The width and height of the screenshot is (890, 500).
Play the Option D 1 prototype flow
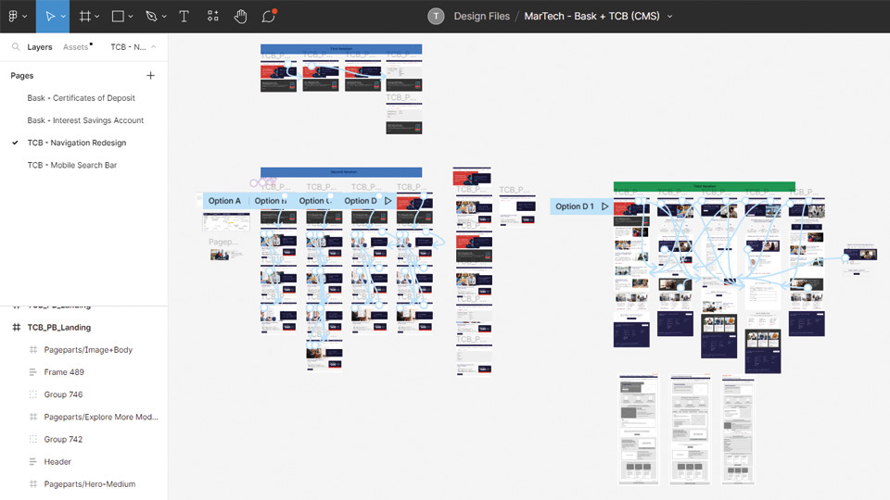pos(605,206)
